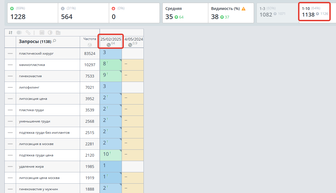Select the 1-3 positions tab
336x193 pixels.
[277, 12]
